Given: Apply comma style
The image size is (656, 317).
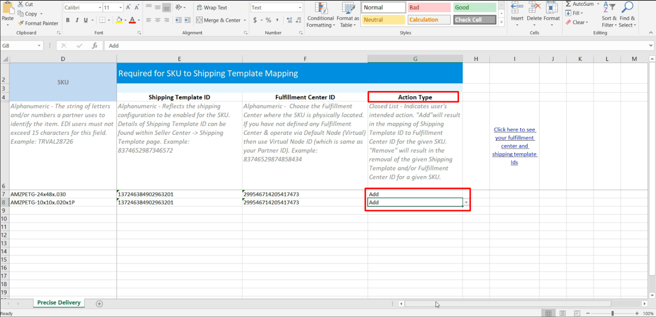Looking at the screenshot, I should [277, 20].
